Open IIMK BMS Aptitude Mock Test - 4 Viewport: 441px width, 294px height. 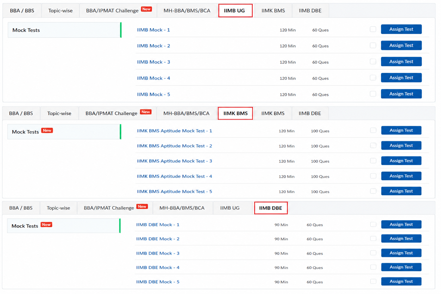coord(174,176)
